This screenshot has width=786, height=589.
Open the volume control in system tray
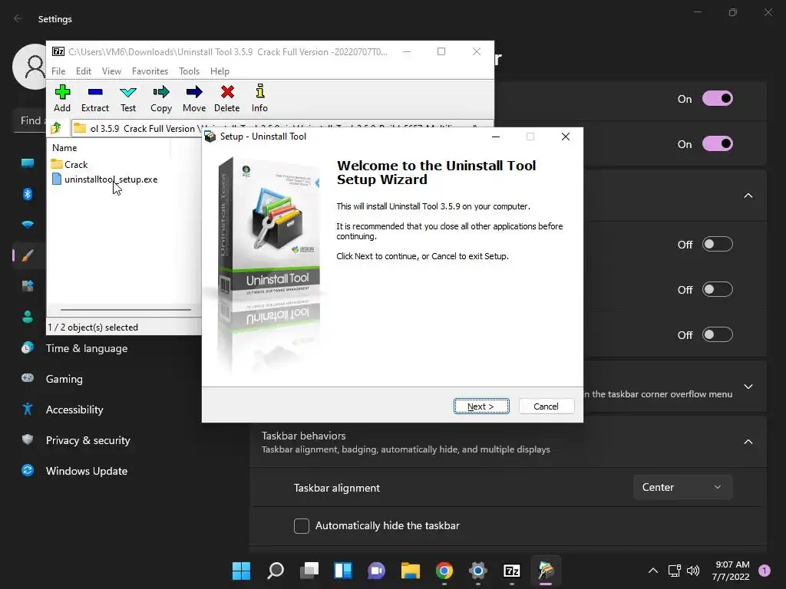click(693, 571)
